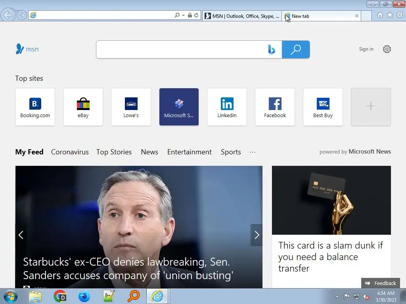Open the browser Tools gear icon

tap(400, 15)
